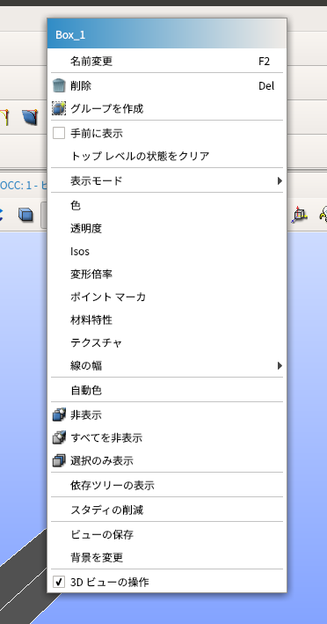Click the 非表示 cube icon

point(59,415)
